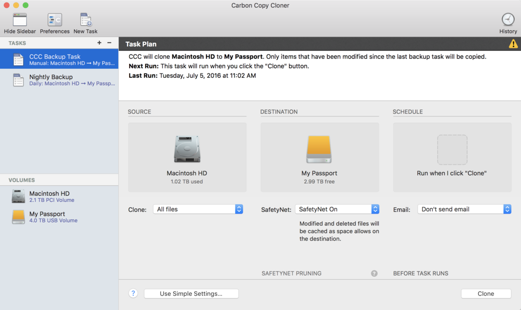Click the SafetyNet Pruning help icon

[x=374, y=273]
